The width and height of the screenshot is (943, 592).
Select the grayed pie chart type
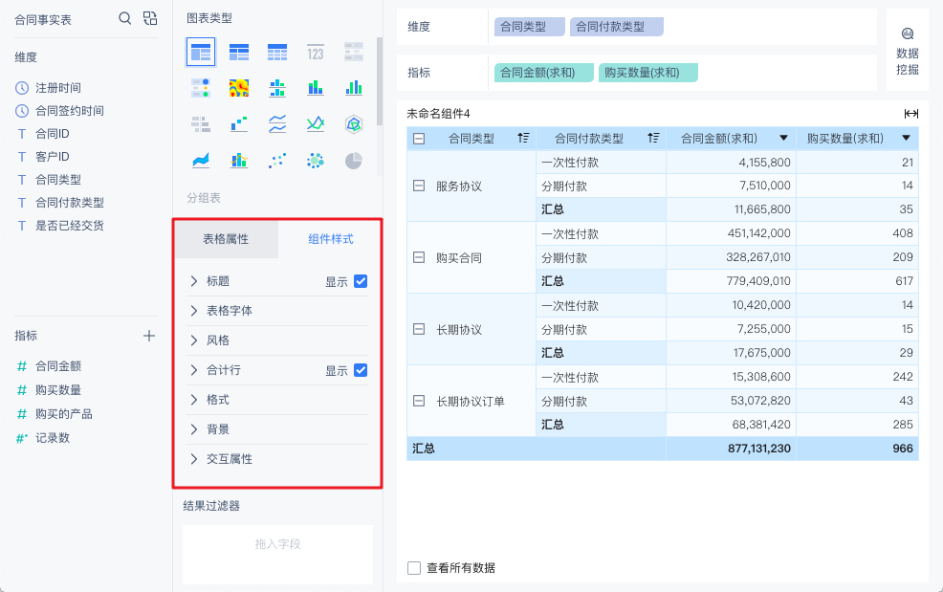(x=354, y=161)
